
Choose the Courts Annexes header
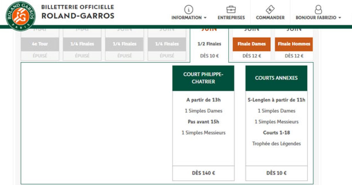[x=276, y=78]
